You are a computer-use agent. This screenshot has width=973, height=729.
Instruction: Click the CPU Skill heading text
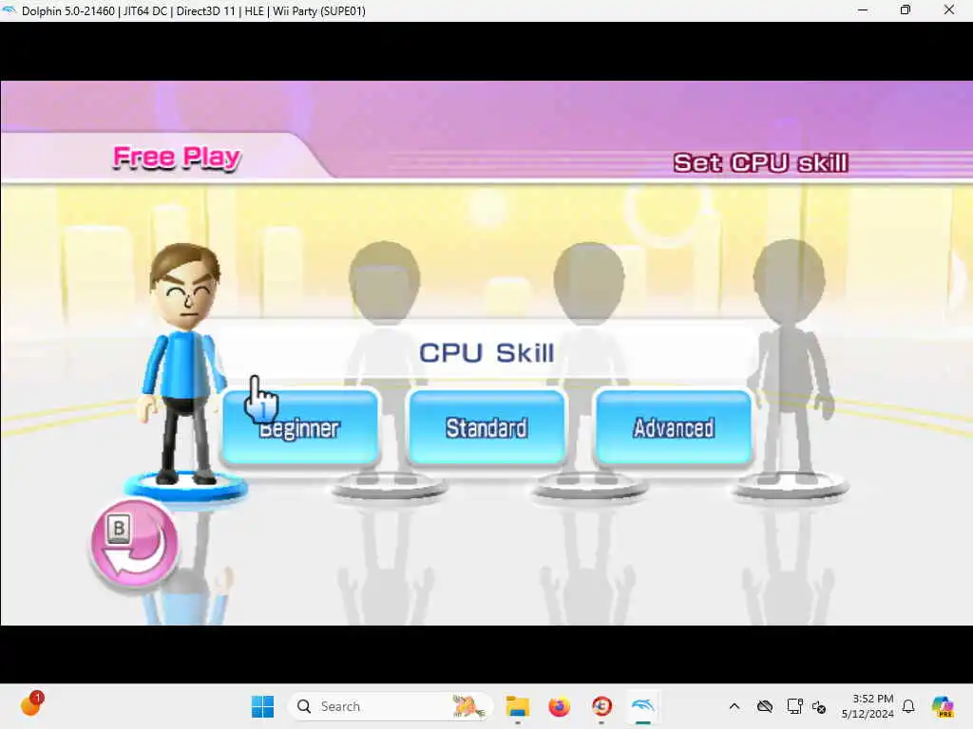(x=486, y=353)
